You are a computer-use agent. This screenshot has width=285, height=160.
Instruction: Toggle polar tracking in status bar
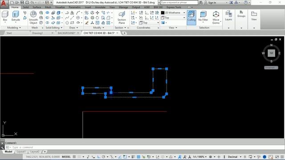pos(104,157)
